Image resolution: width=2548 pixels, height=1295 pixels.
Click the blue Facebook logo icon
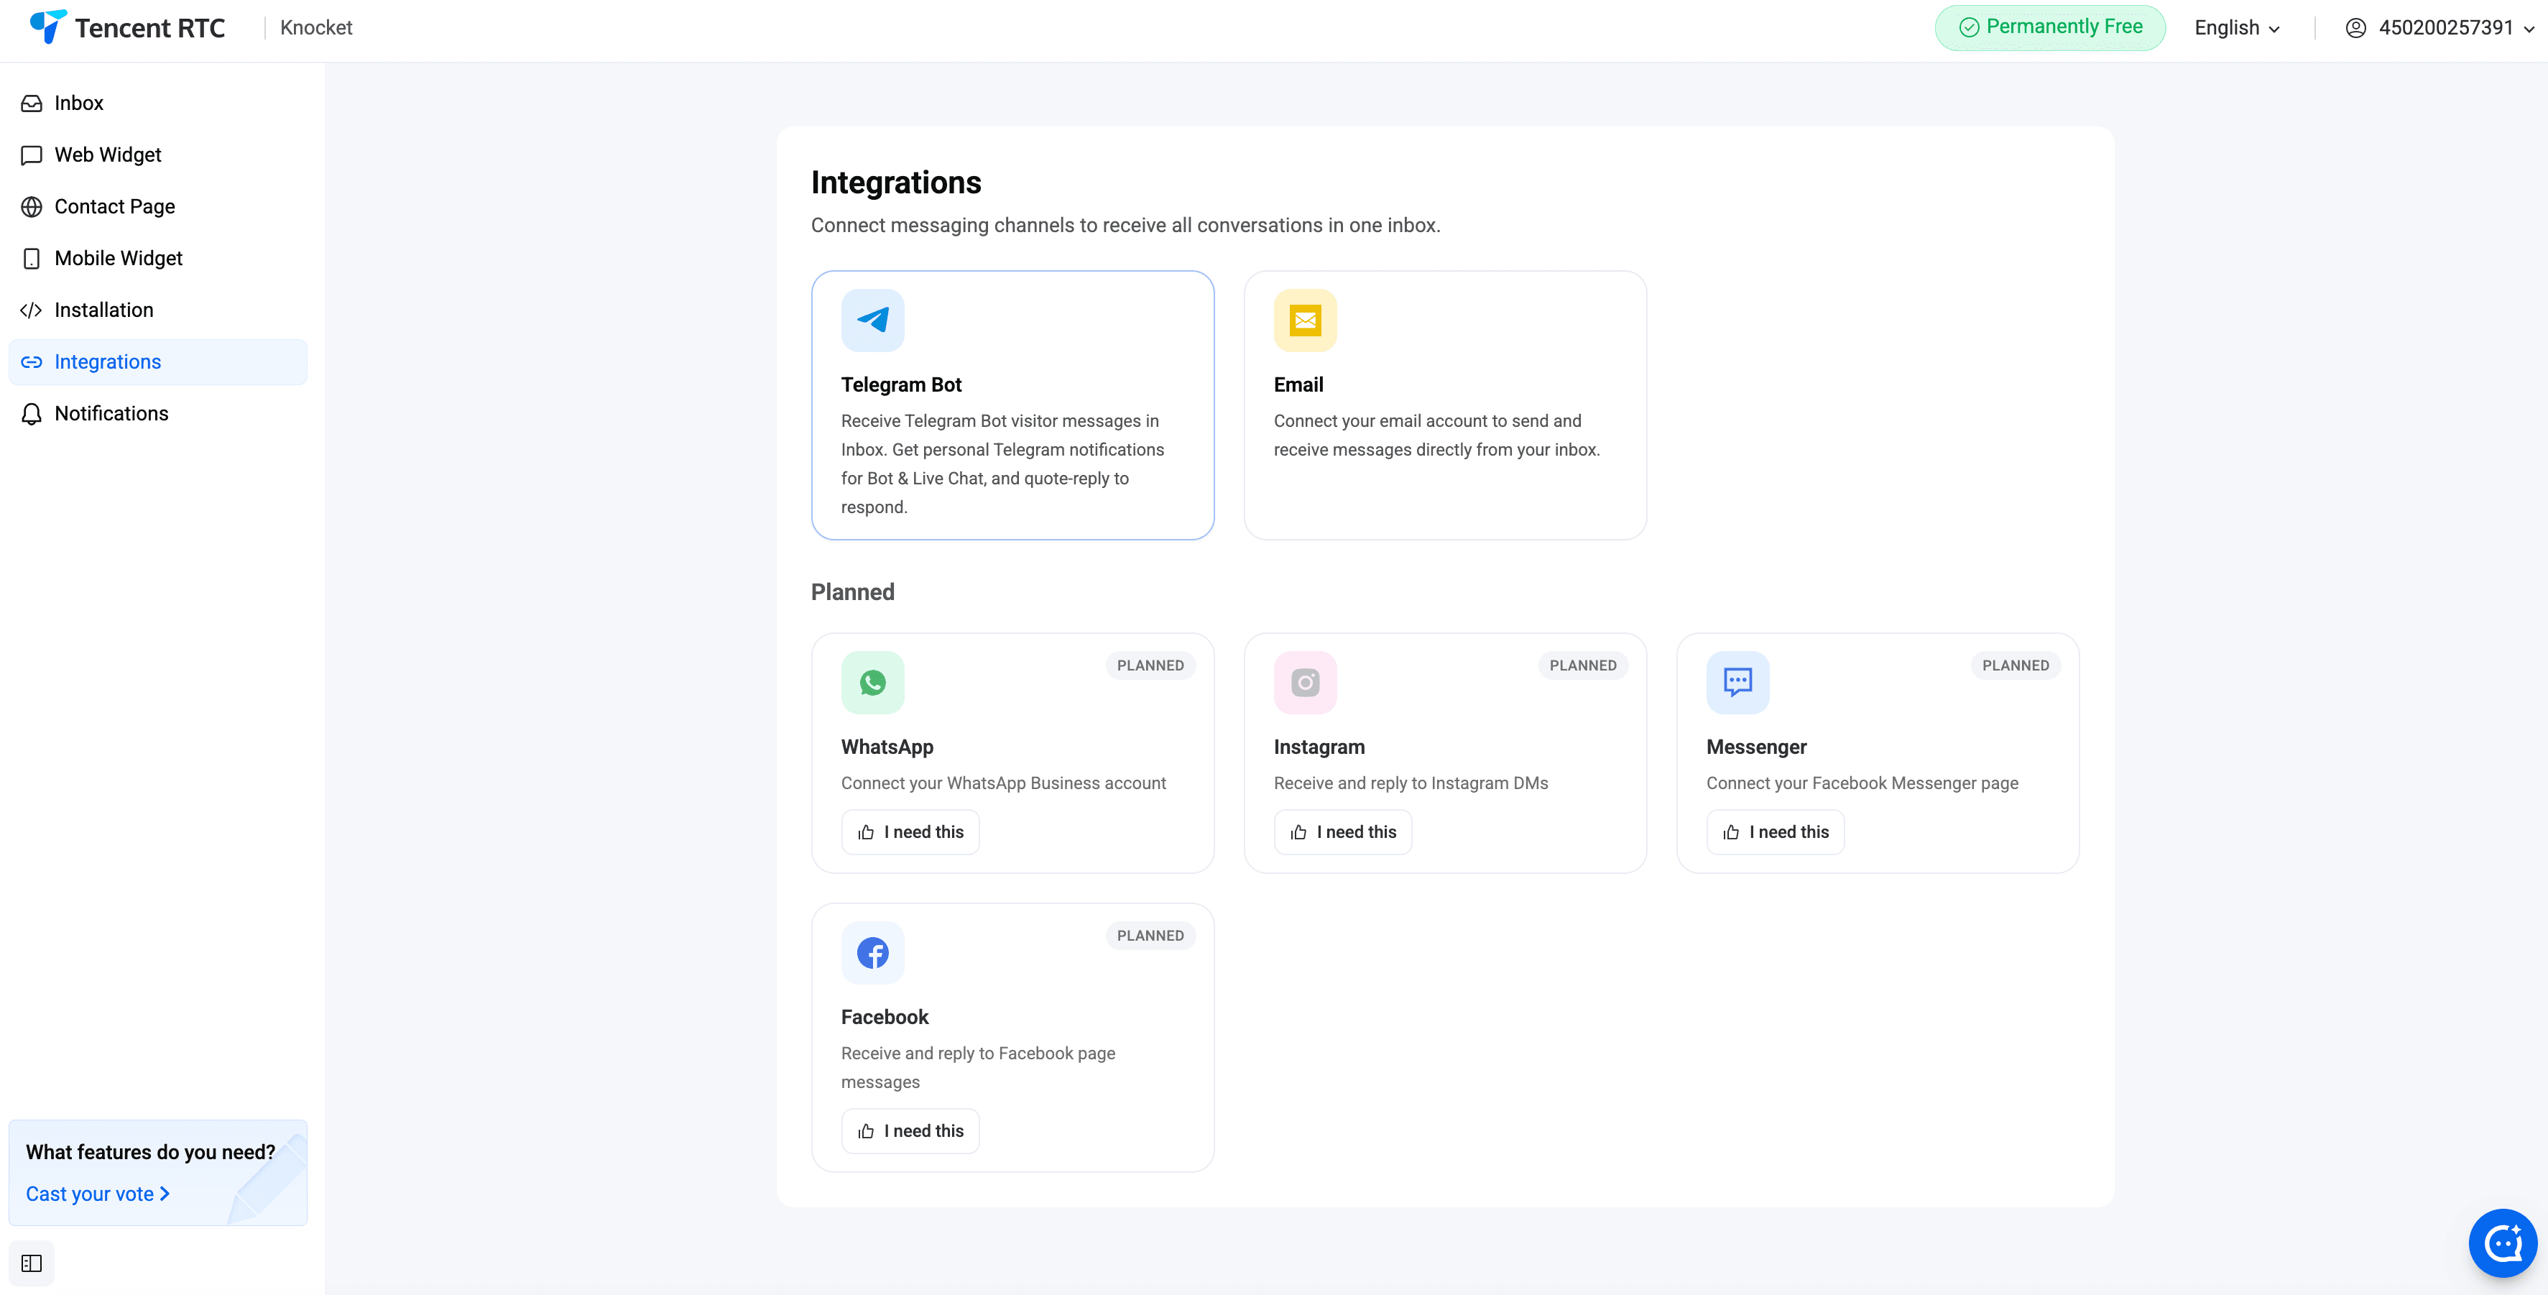[872, 953]
